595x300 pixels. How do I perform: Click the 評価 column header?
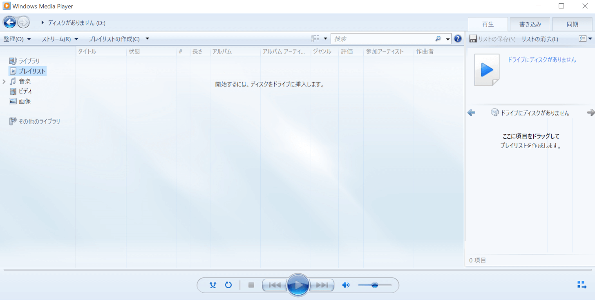351,51
